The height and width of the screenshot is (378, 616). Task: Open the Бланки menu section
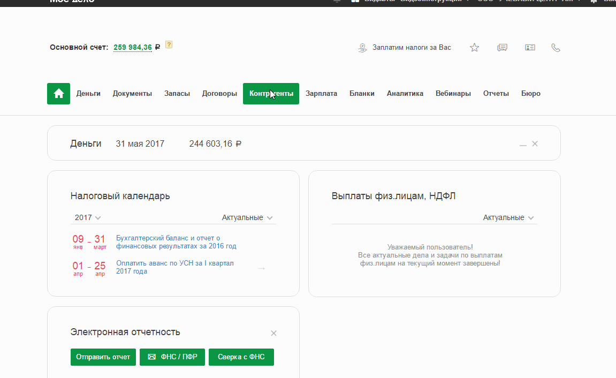point(362,94)
